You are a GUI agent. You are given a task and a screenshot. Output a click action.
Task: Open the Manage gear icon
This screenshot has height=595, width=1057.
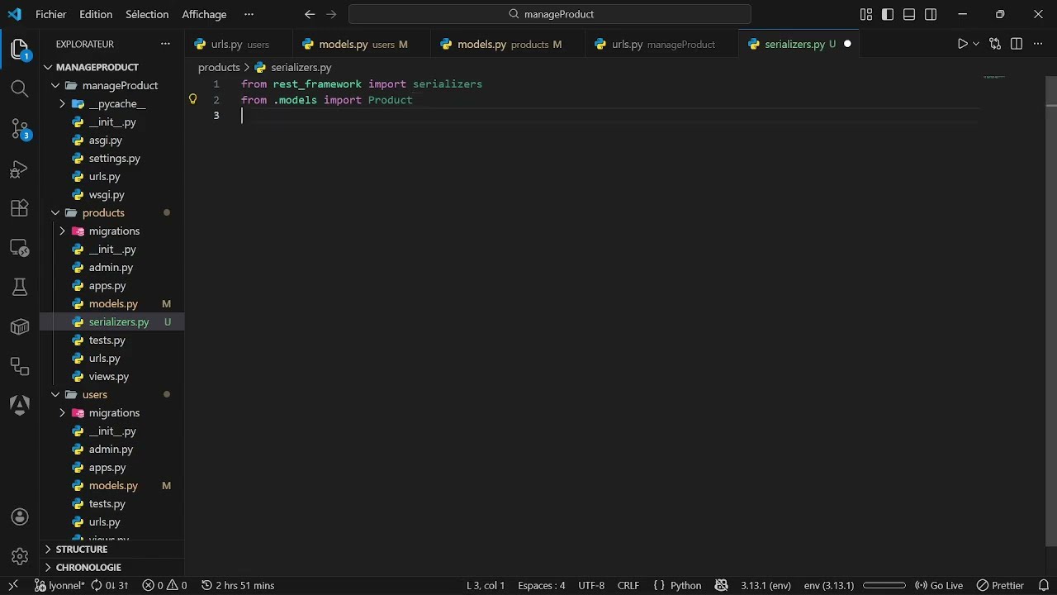pyautogui.click(x=20, y=556)
